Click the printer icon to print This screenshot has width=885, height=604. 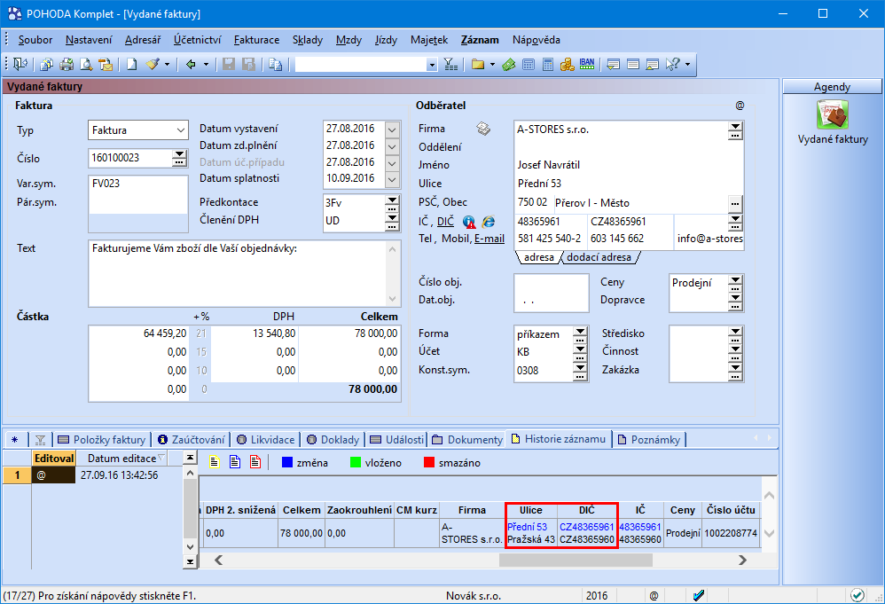click(x=67, y=65)
